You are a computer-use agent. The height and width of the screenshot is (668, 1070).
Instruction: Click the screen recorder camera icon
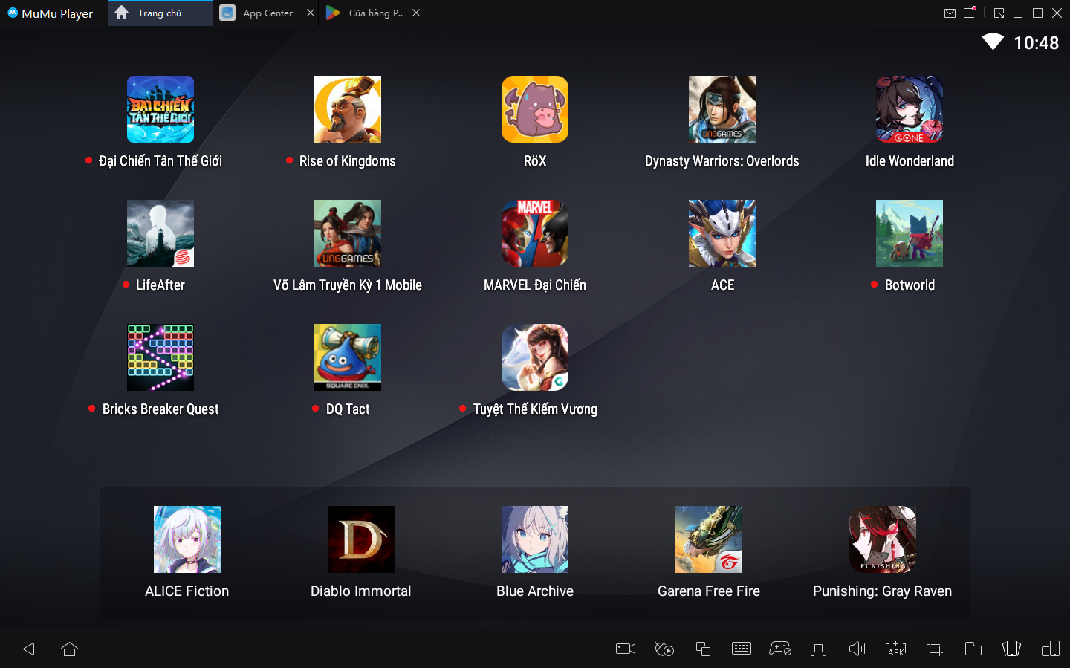[x=626, y=649]
